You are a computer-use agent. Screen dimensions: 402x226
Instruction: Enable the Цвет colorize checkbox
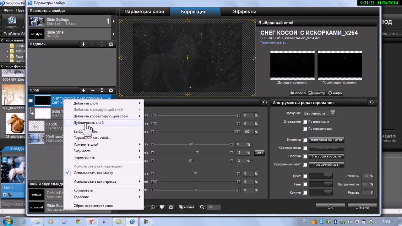(x=305, y=176)
